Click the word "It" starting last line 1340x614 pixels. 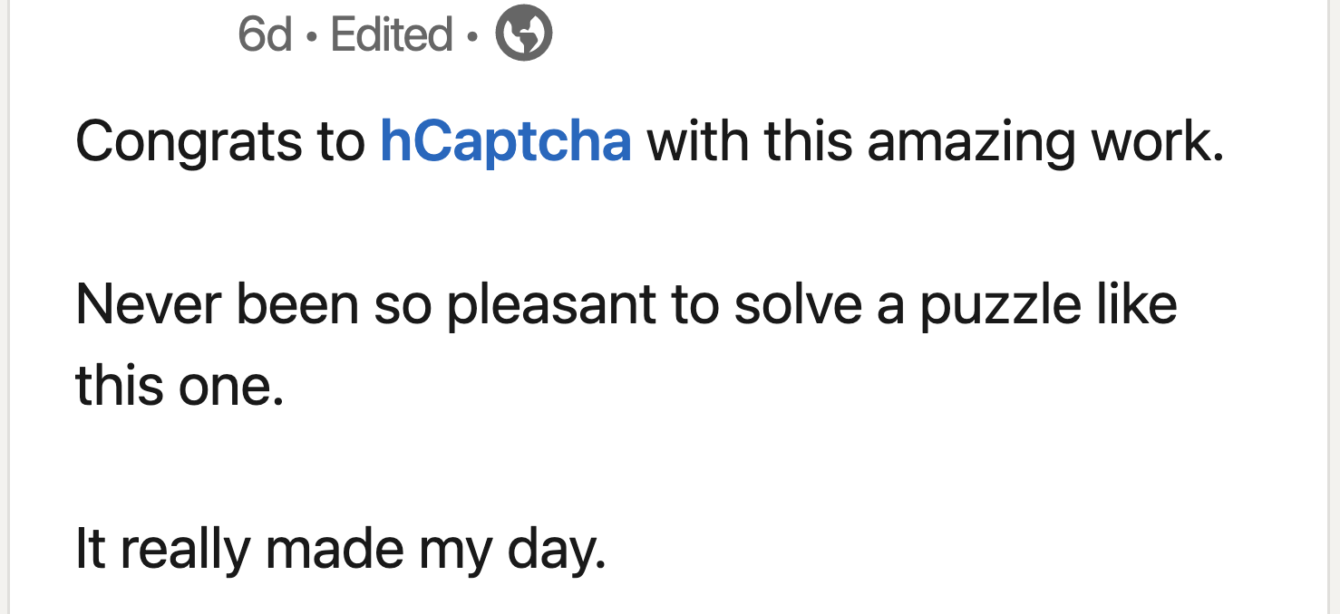pos(91,549)
